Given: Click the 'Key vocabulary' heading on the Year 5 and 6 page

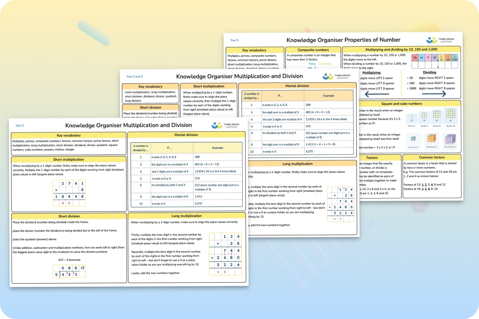Looking at the screenshot, I should pyautogui.click(x=150, y=87).
